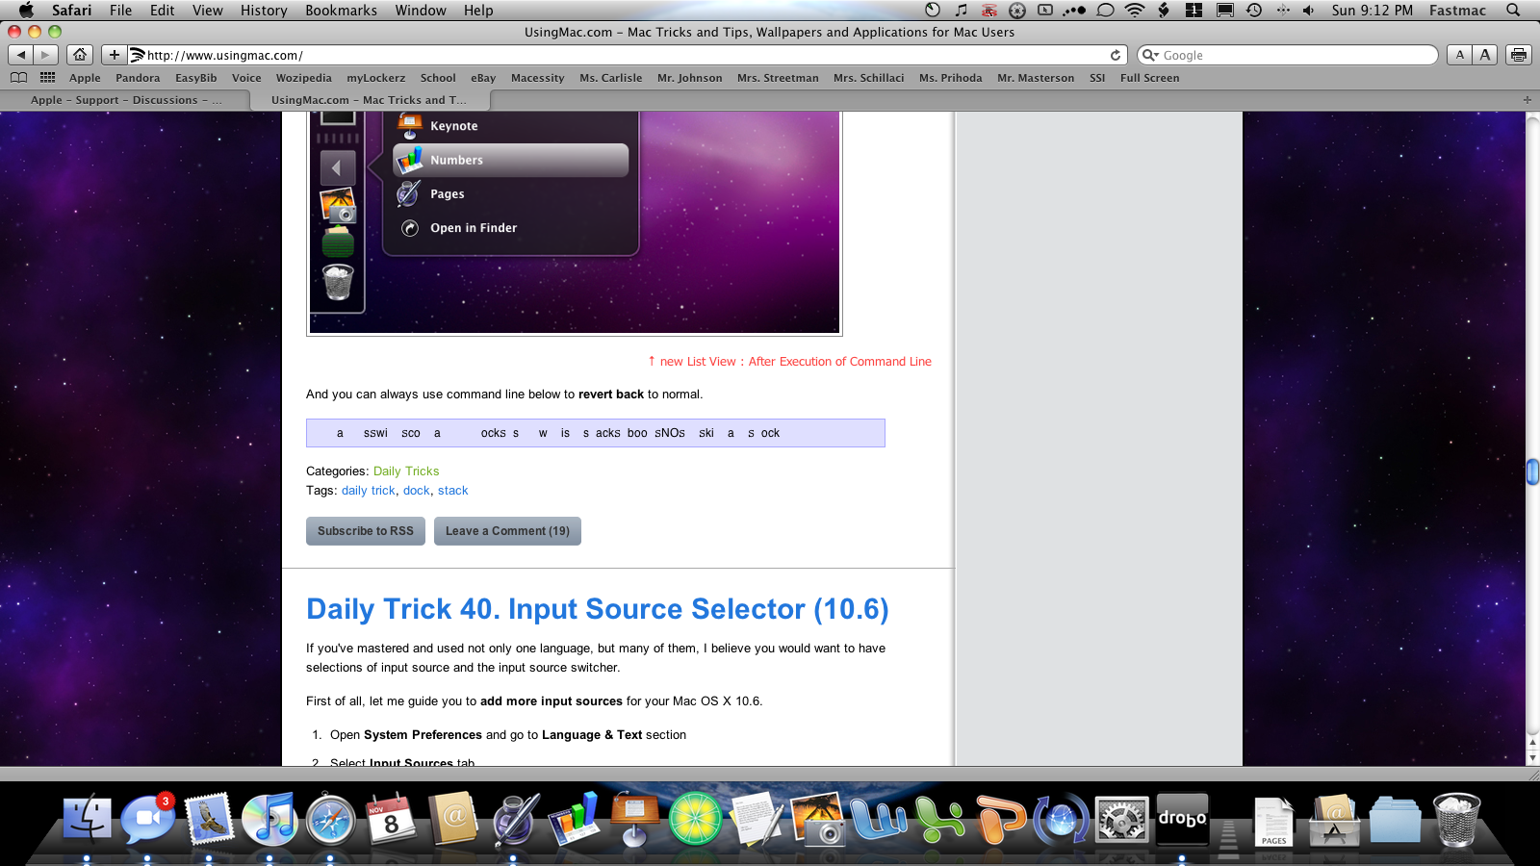Open the Trash in the Dock

[x=1456, y=820]
